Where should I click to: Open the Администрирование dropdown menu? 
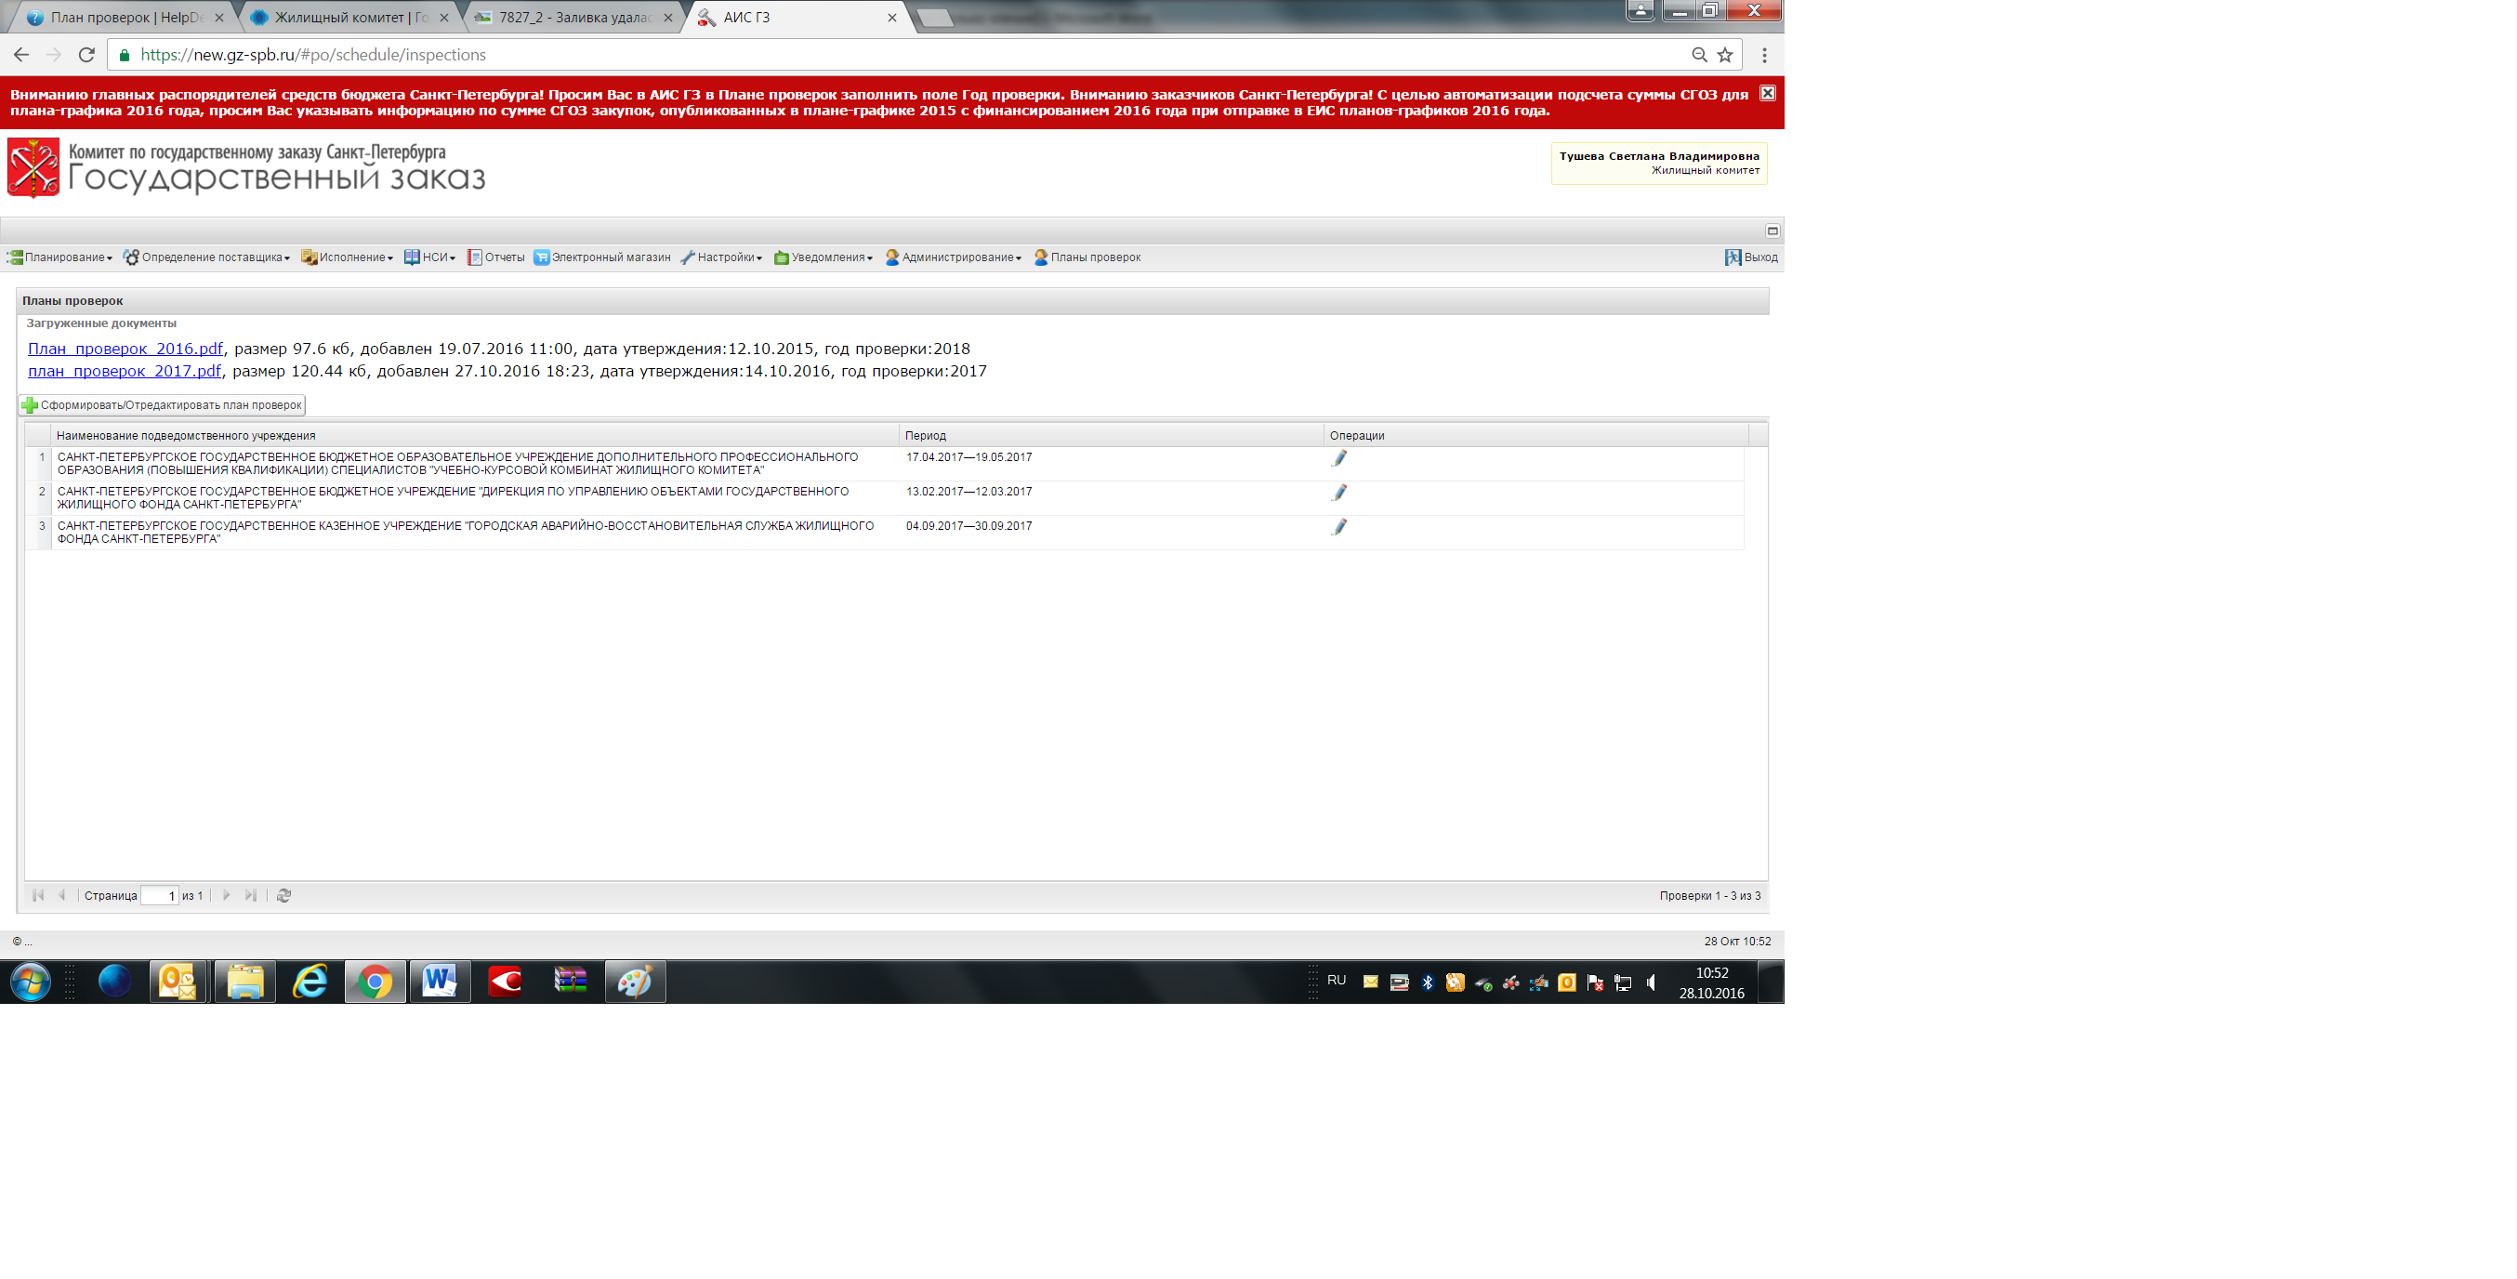[x=954, y=258]
